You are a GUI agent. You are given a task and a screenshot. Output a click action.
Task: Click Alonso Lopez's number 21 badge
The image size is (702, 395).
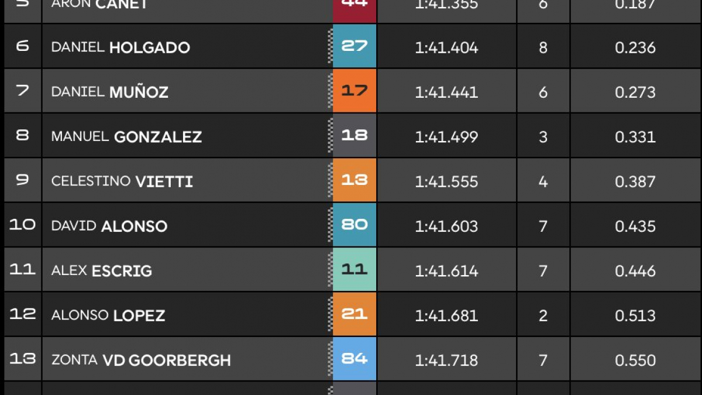(355, 314)
